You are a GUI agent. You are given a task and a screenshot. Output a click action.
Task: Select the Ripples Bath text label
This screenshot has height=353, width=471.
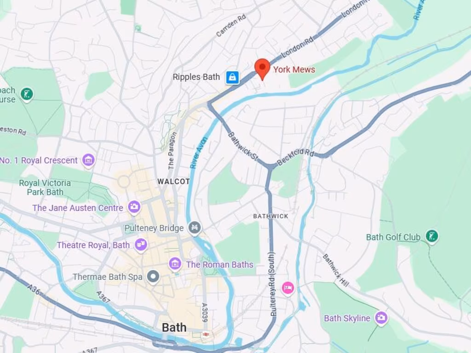(196, 77)
